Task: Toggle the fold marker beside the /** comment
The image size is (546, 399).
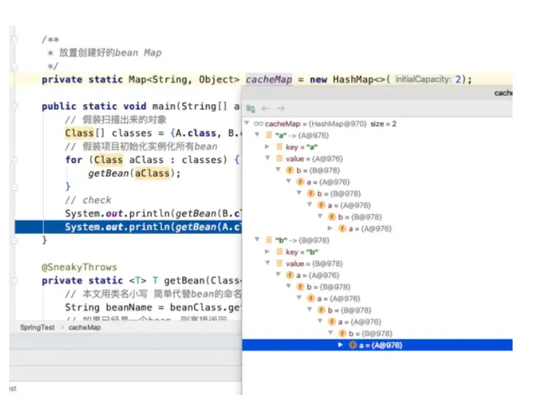Action: tap(14, 40)
